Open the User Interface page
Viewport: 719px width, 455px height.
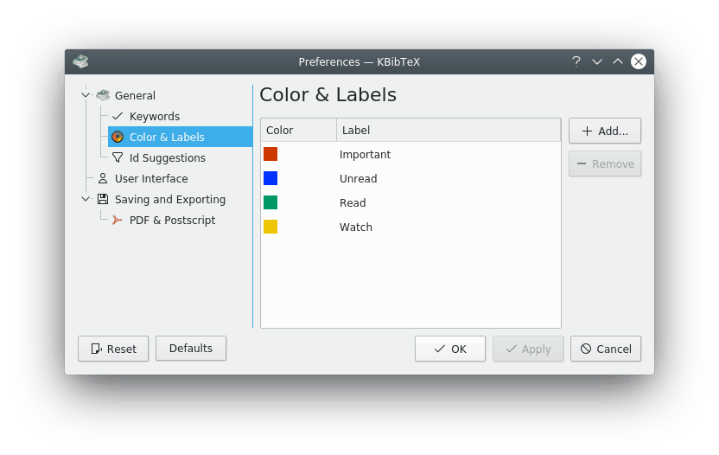(151, 178)
